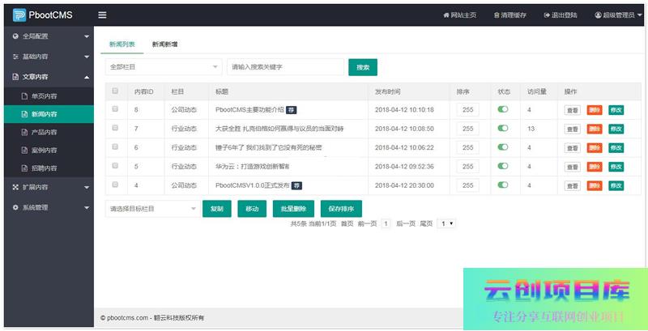Click sort order field of ID 4
Viewport: 648px width, 331px height.
click(468, 185)
